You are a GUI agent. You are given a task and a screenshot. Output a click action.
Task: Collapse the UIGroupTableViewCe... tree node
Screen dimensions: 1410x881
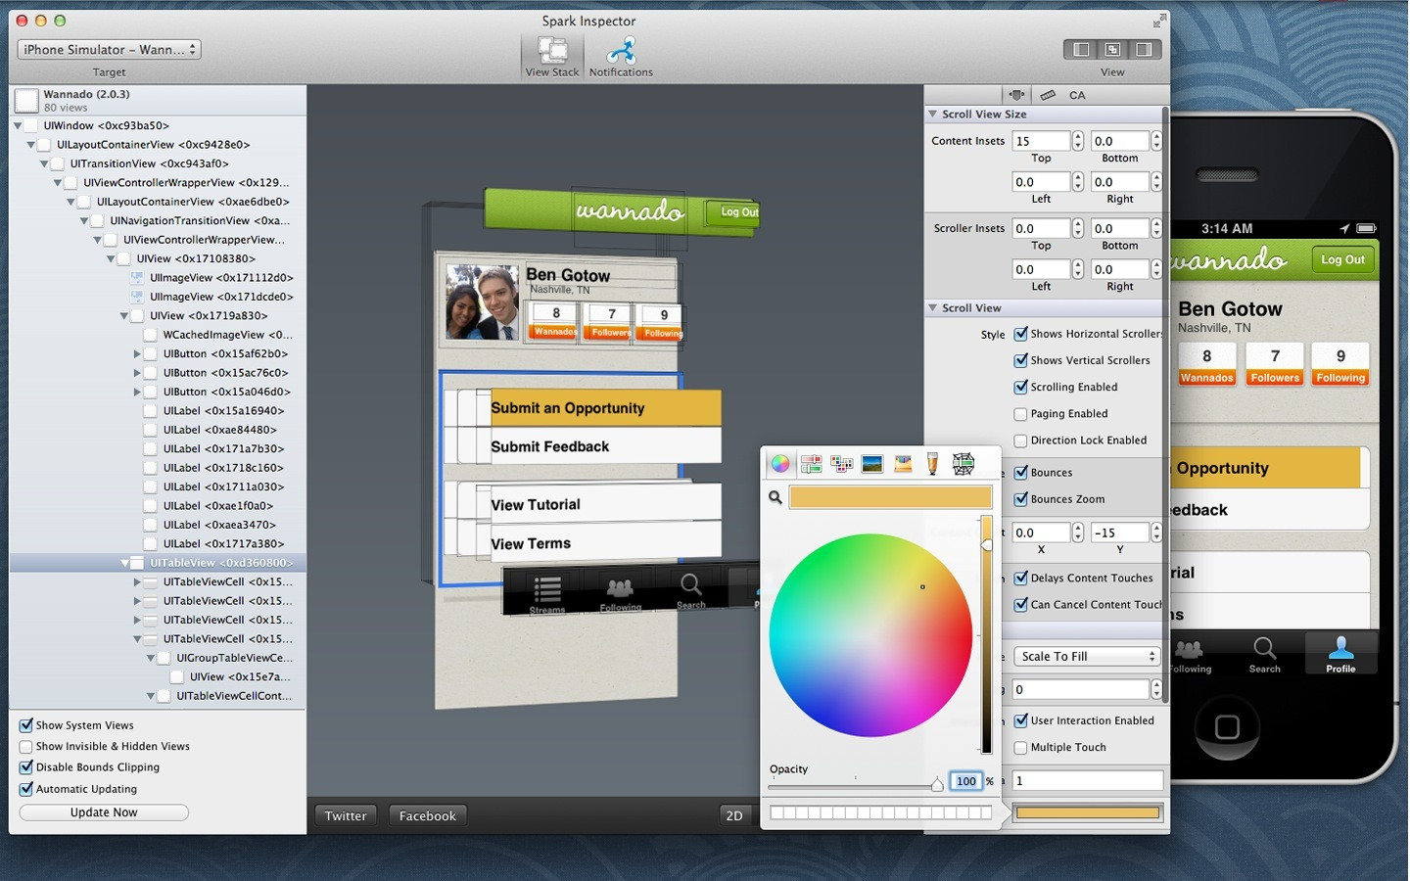pos(151,658)
